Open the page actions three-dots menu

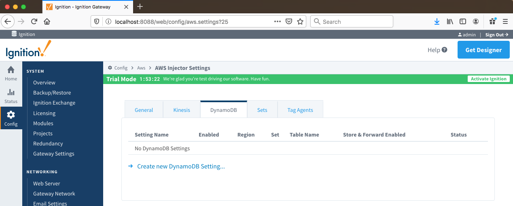(x=277, y=22)
